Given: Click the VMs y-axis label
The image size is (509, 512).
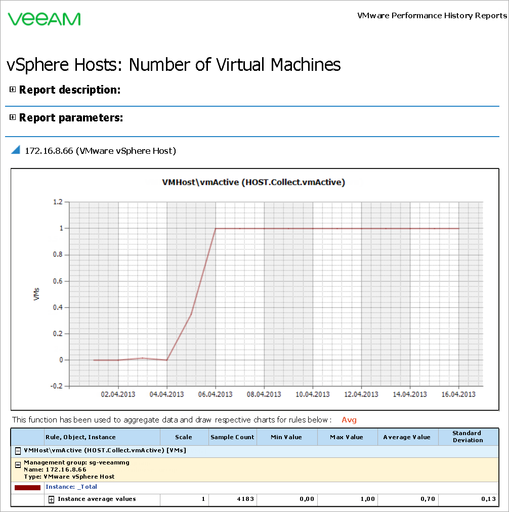Looking at the screenshot, I should (36, 294).
